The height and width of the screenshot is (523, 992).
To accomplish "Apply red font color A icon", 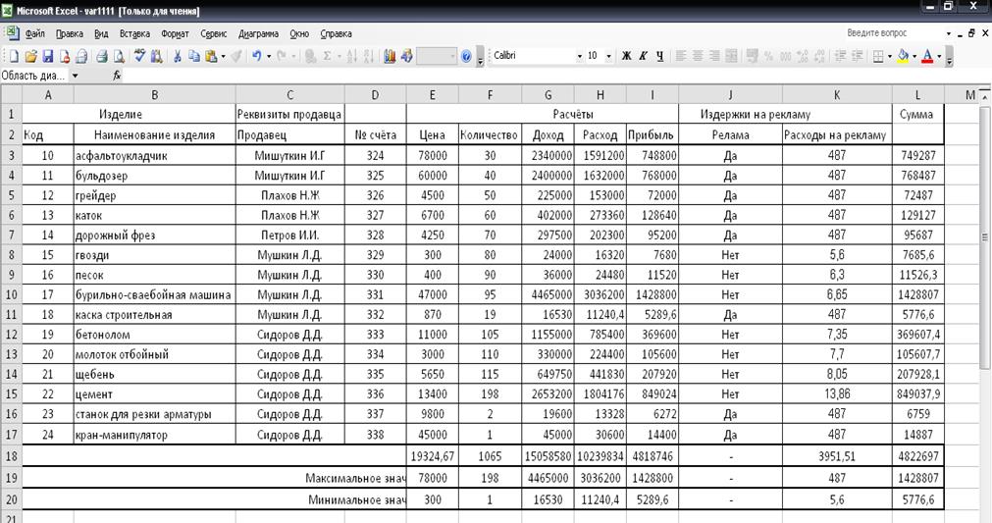I will (927, 56).
